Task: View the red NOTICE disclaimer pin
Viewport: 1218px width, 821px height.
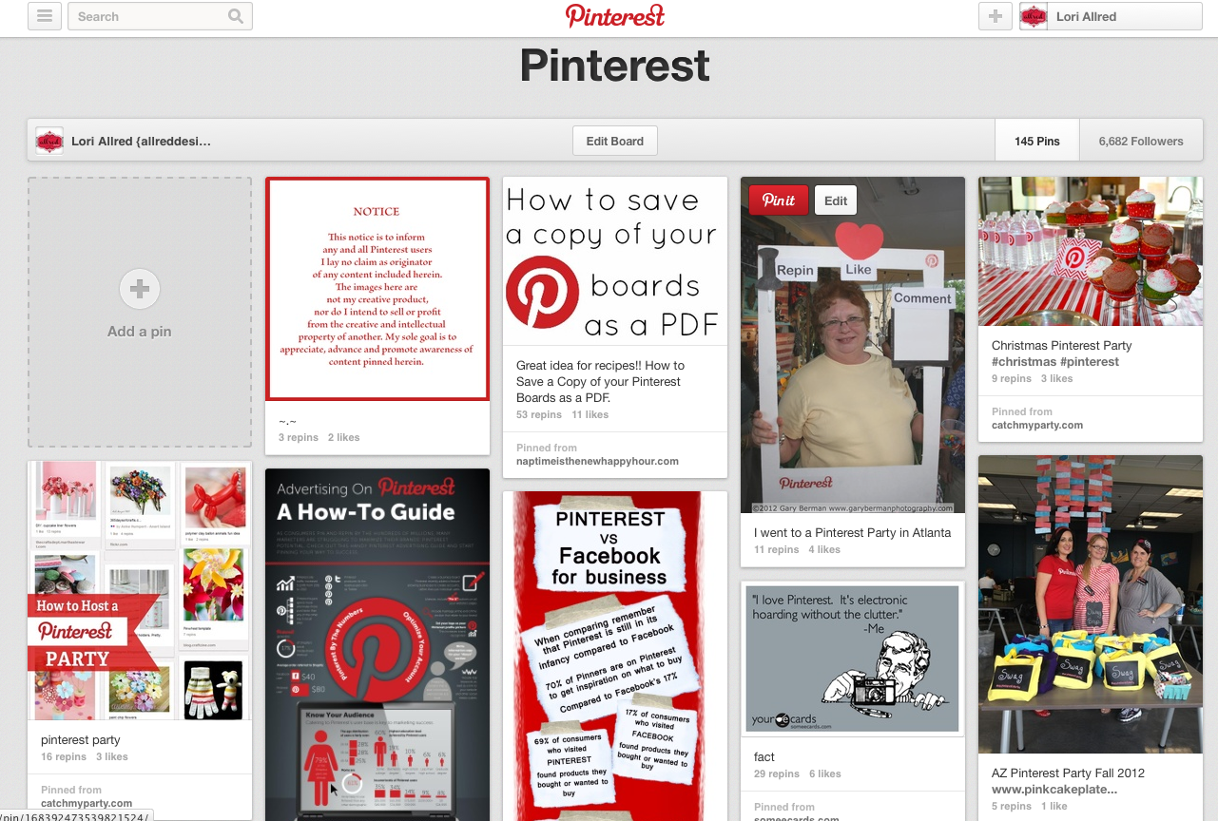Action: [x=377, y=288]
